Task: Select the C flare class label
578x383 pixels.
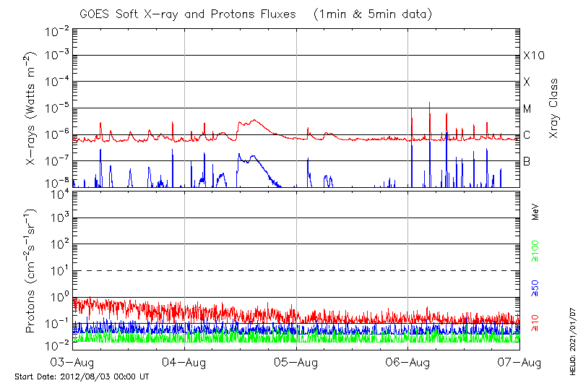Action: pos(527,135)
